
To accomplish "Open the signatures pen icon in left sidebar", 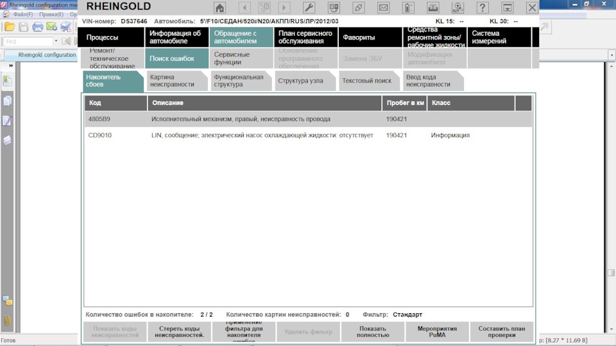I will pyautogui.click(x=7, y=120).
